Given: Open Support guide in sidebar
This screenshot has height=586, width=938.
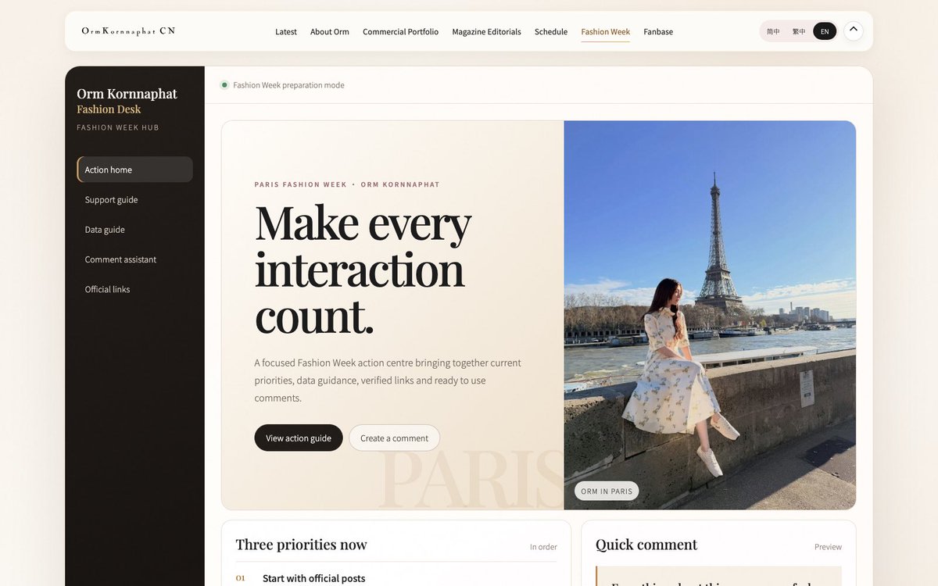Looking at the screenshot, I should pyautogui.click(x=134, y=199).
